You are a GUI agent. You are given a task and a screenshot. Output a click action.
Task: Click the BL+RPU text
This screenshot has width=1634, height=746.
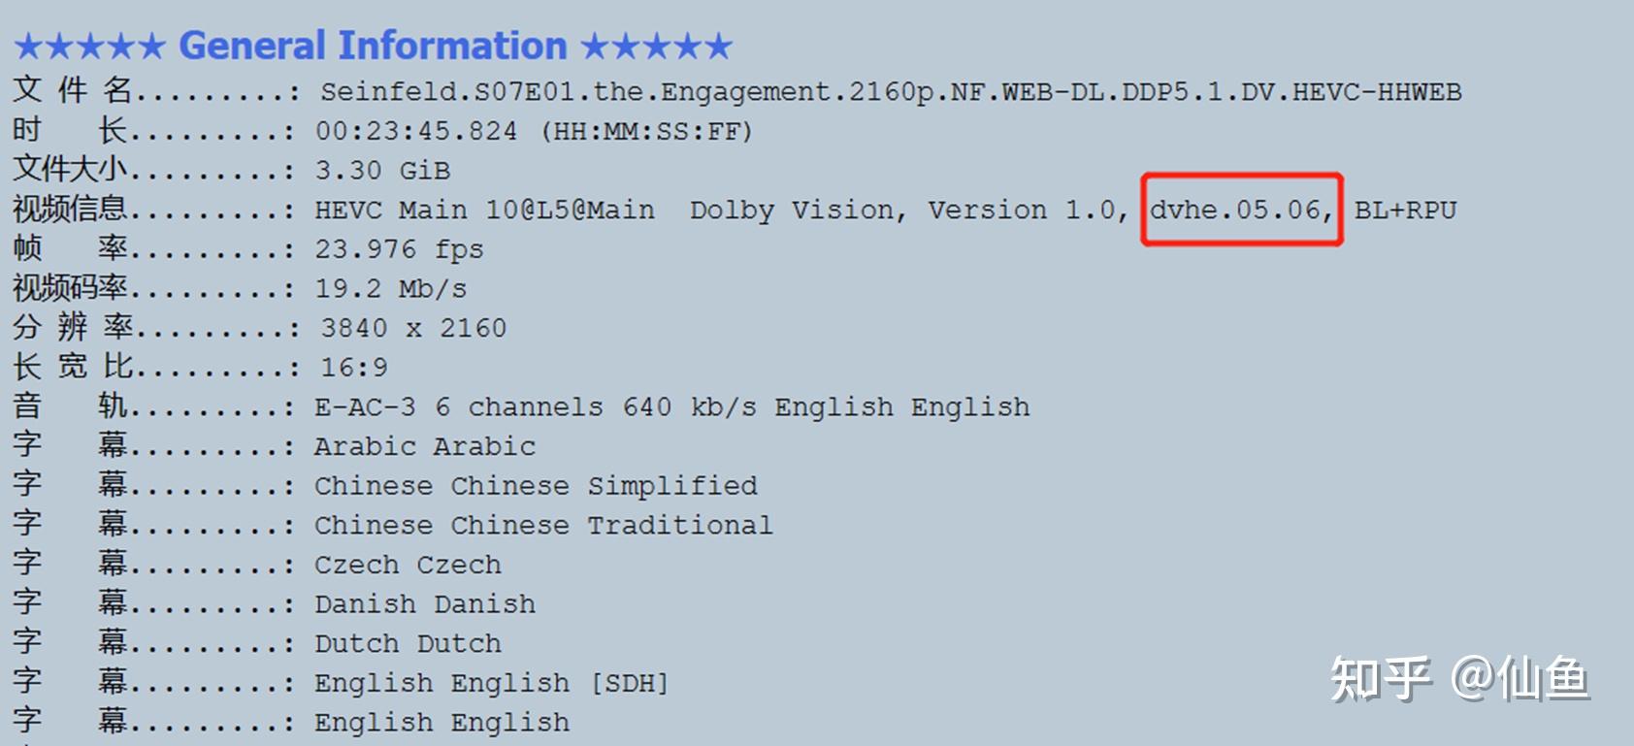[x=1405, y=211]
